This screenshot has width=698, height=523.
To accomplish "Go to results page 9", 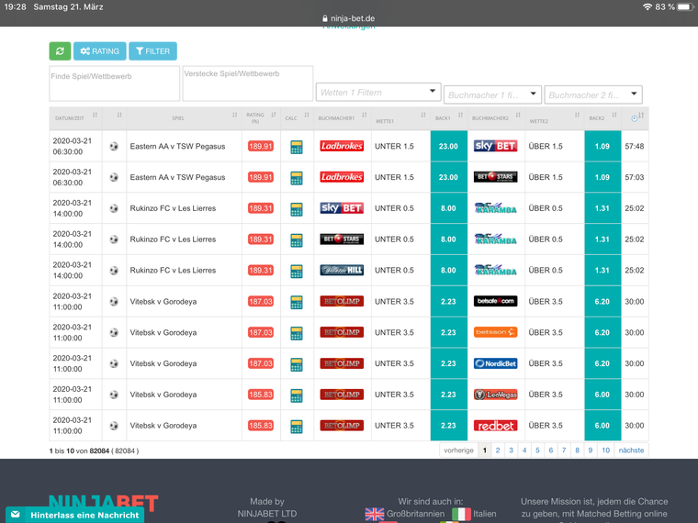I will tap(591, 451).
